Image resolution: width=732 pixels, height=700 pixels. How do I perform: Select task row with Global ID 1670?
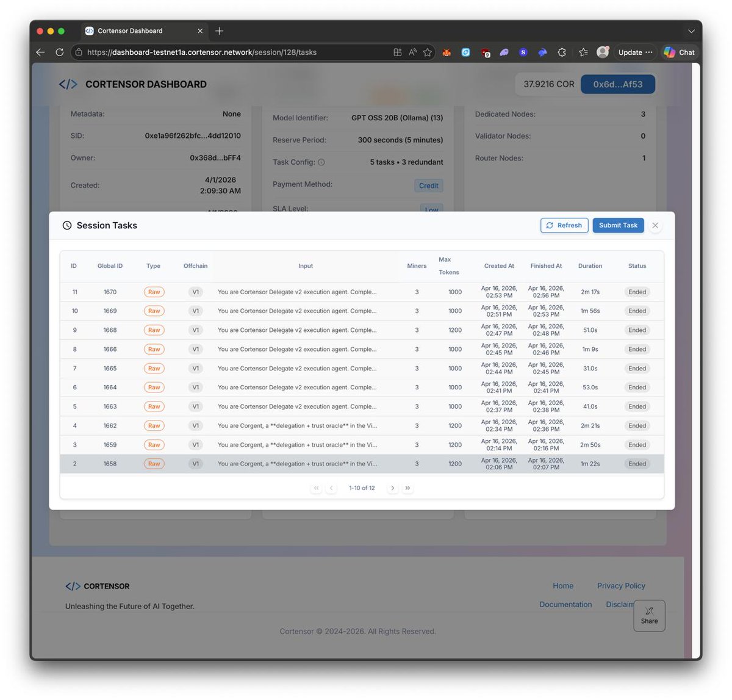point(362,292)
